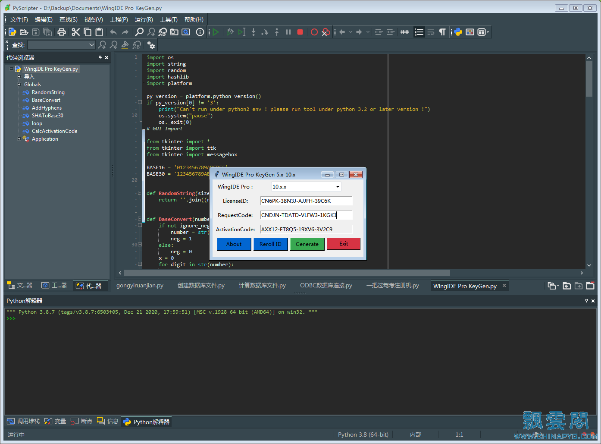The image size is (601, 444).
Task: Click the Python versions icon
Action: (x=458, y=32)
